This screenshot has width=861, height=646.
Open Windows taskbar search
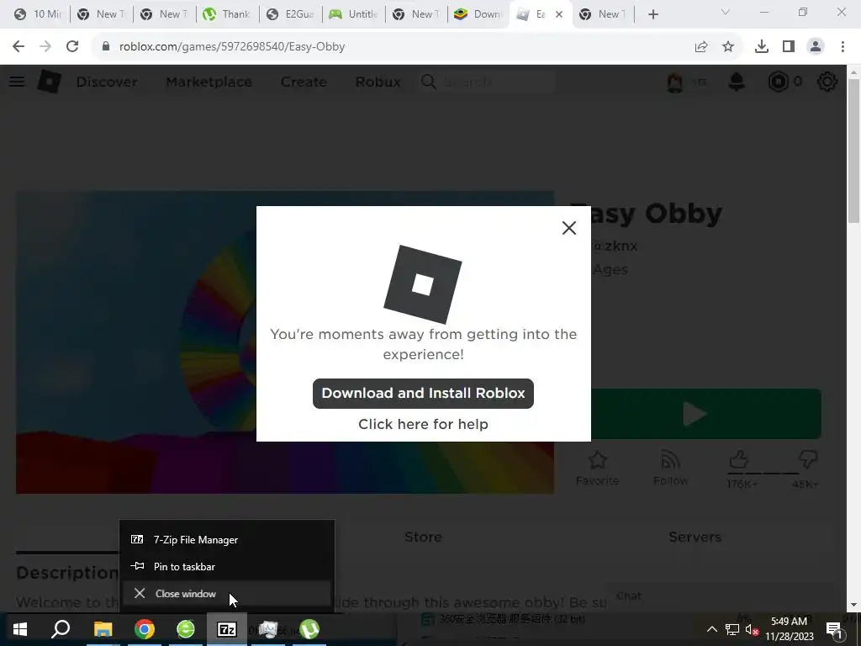point(61,629)
